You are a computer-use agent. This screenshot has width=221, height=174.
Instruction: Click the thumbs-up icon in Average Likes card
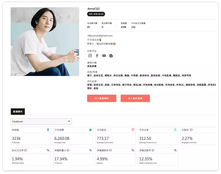click(90, 130)
